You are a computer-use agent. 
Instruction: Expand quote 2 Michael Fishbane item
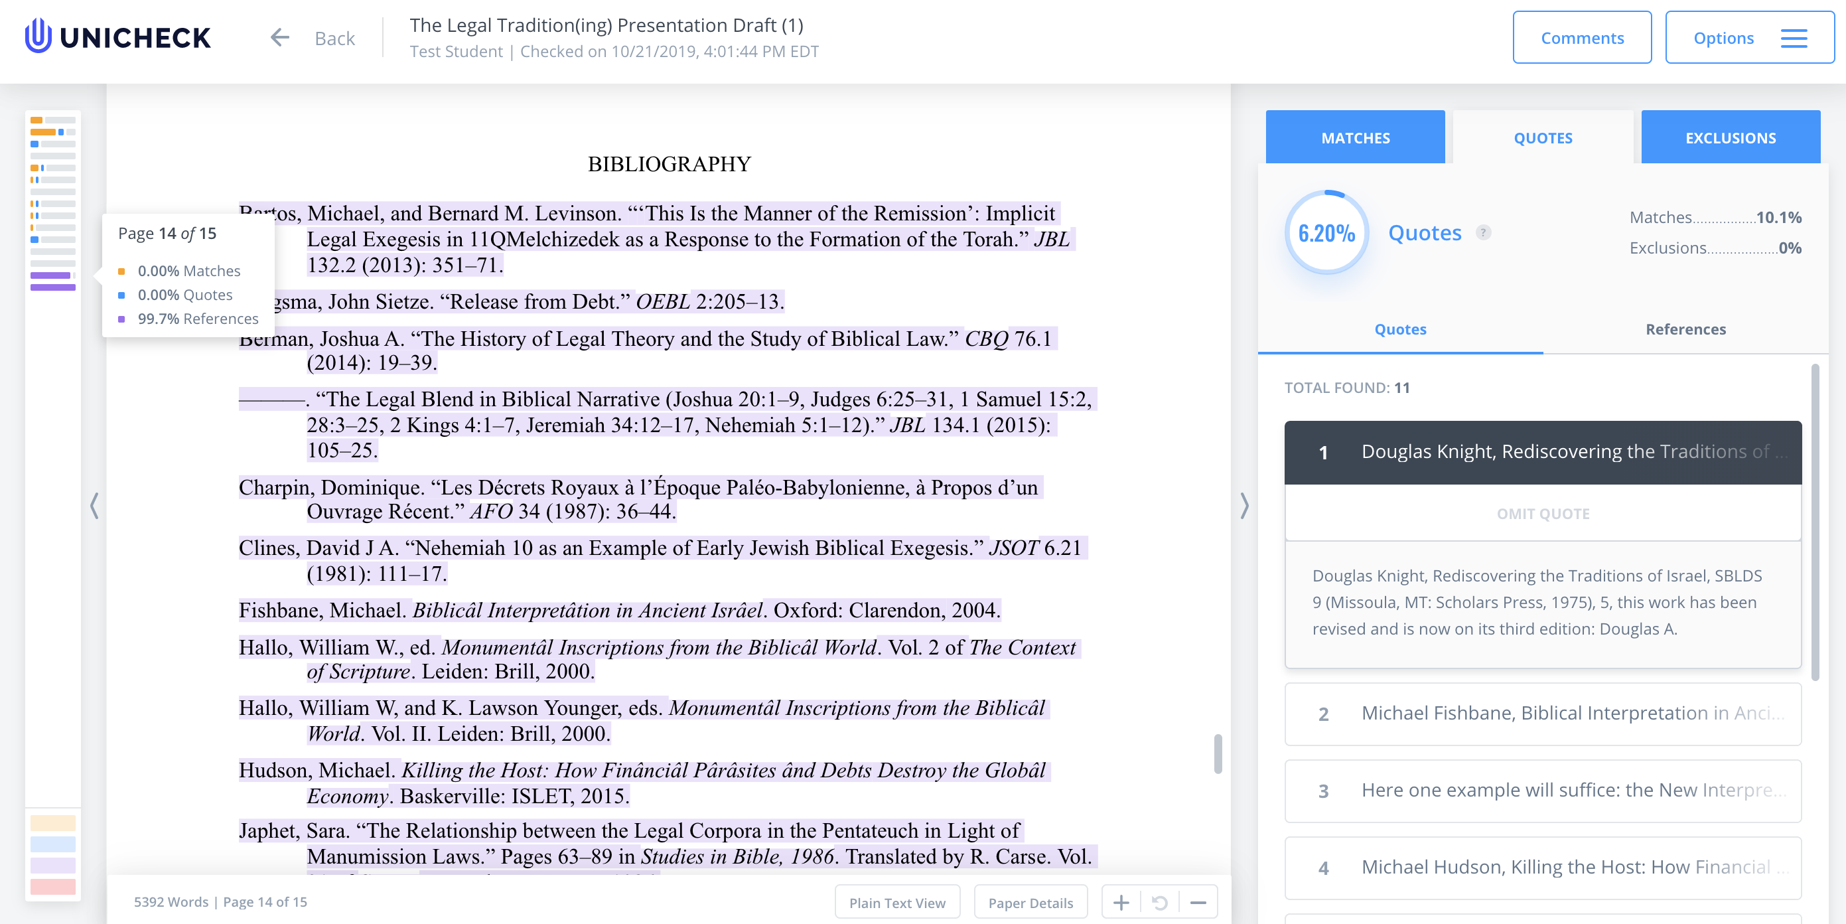coord(1542,714)
